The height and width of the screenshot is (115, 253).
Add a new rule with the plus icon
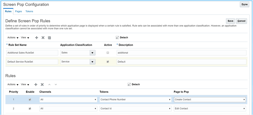pyautogui.click(x=36, y=84)
